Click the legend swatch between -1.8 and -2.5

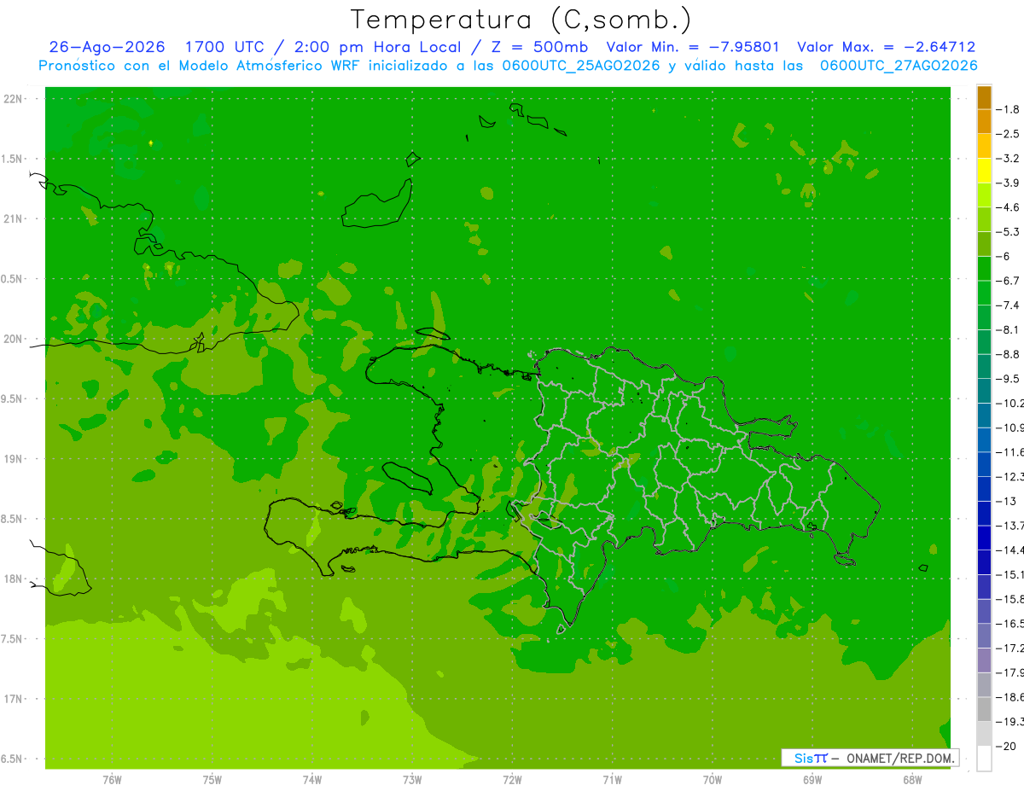[x=984, y=122]
